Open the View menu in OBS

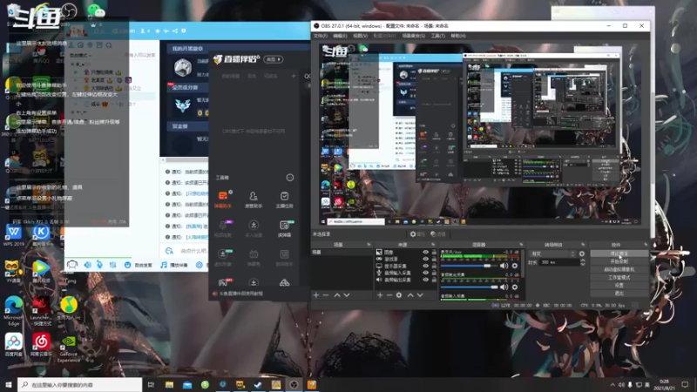(360, 36)
